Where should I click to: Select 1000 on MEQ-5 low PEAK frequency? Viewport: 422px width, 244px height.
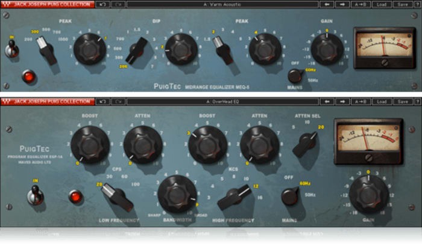[x=63, y=40]
